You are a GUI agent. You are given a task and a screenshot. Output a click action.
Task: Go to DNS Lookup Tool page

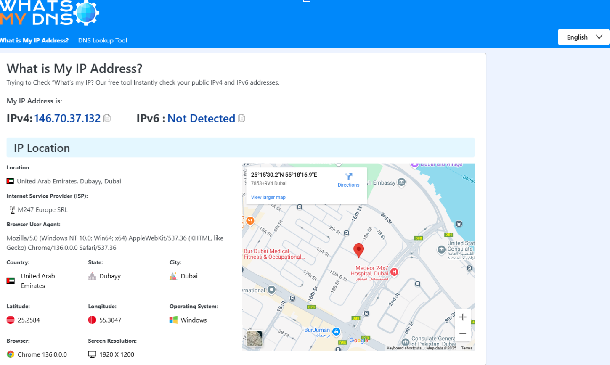coord(103,40)
